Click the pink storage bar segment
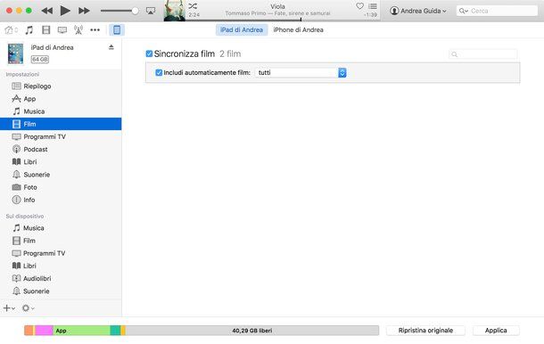The height and width of the screenshot is (344, 544). 44,331
